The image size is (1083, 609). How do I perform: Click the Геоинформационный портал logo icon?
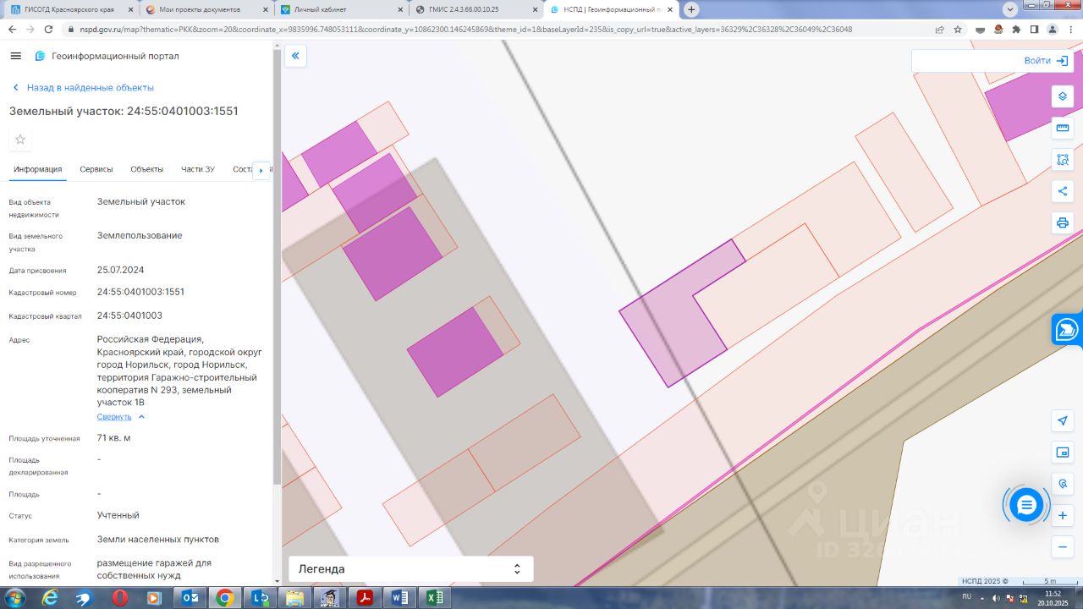coord(40,56)
